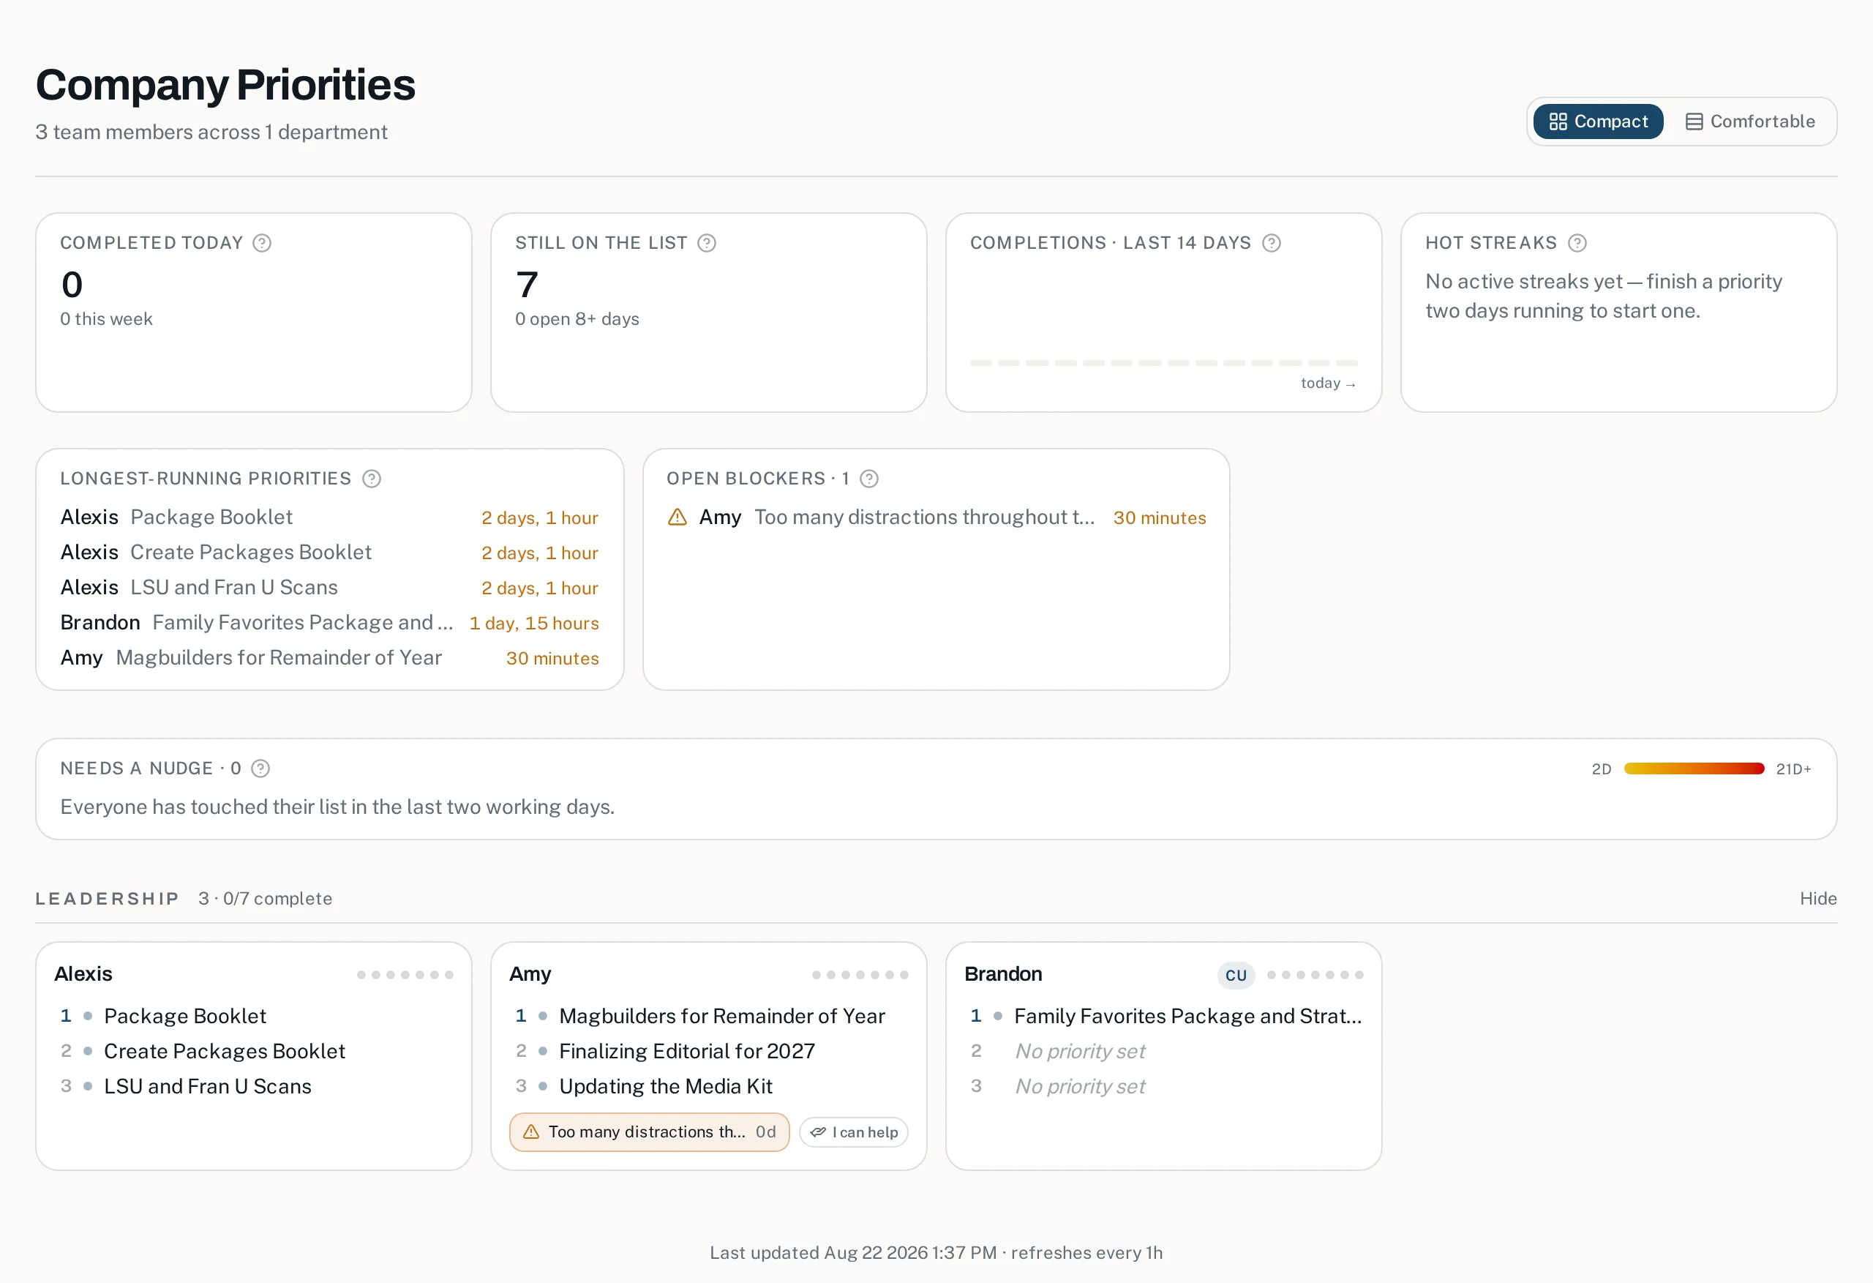Open help icon next to Still on the List
Screen dimensions: 1873x1283
(707, 243)
